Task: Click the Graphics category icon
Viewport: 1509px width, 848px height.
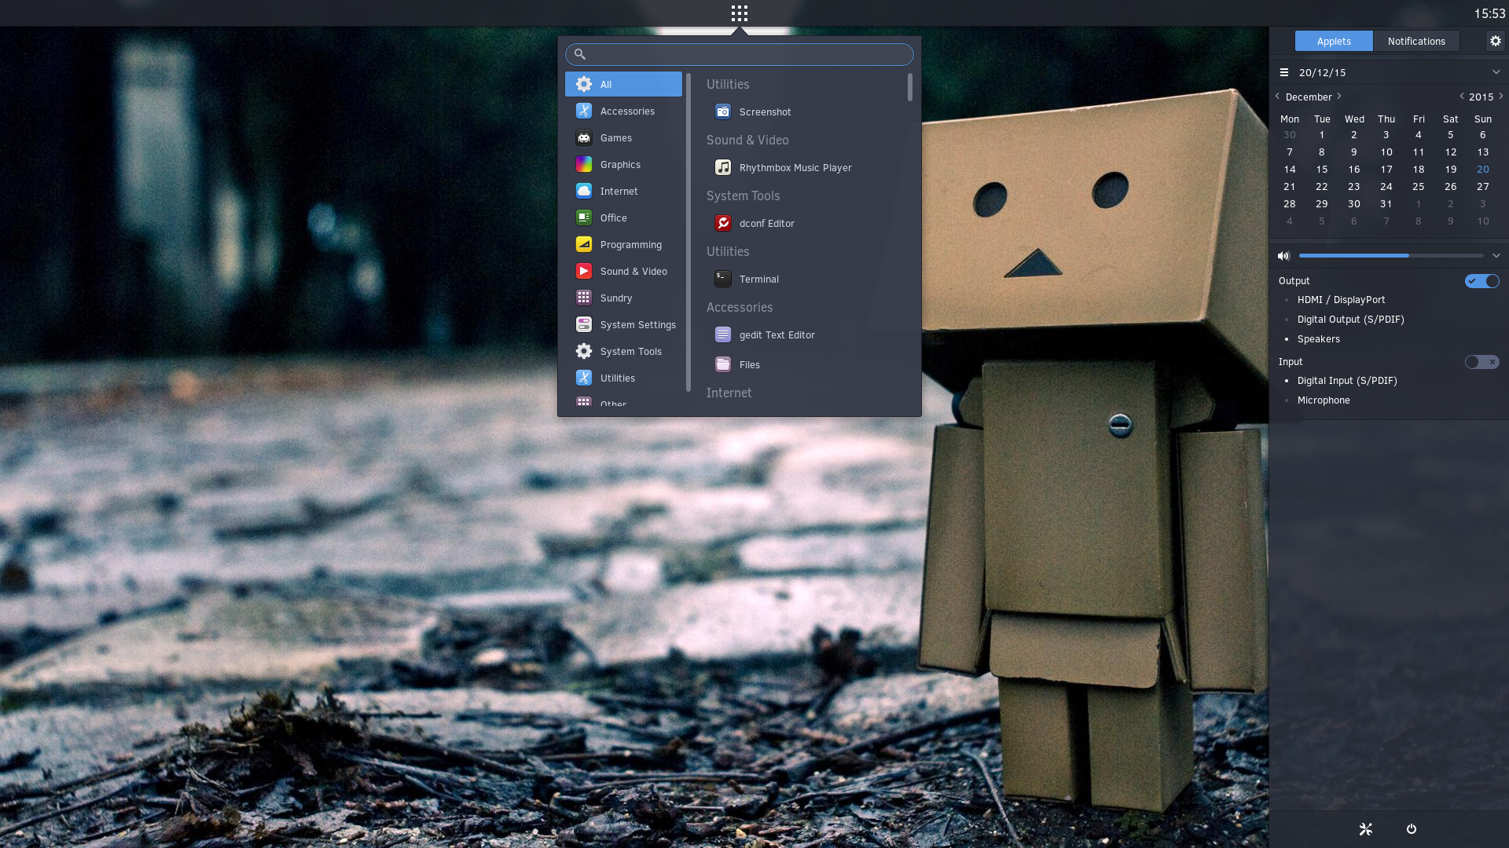Action: pos(584,165)
